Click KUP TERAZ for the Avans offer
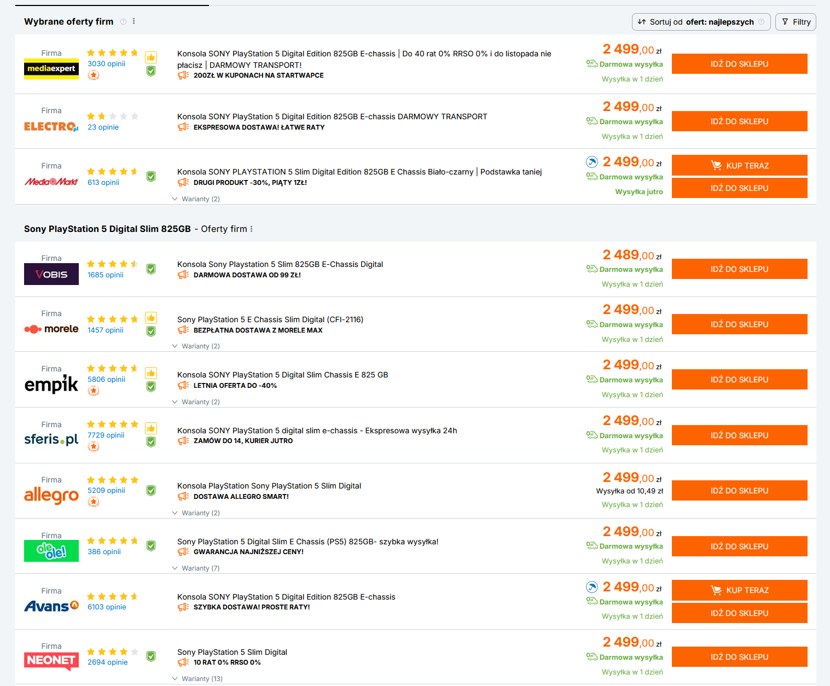This screenshot has height=686, width=830. point(740,590)
